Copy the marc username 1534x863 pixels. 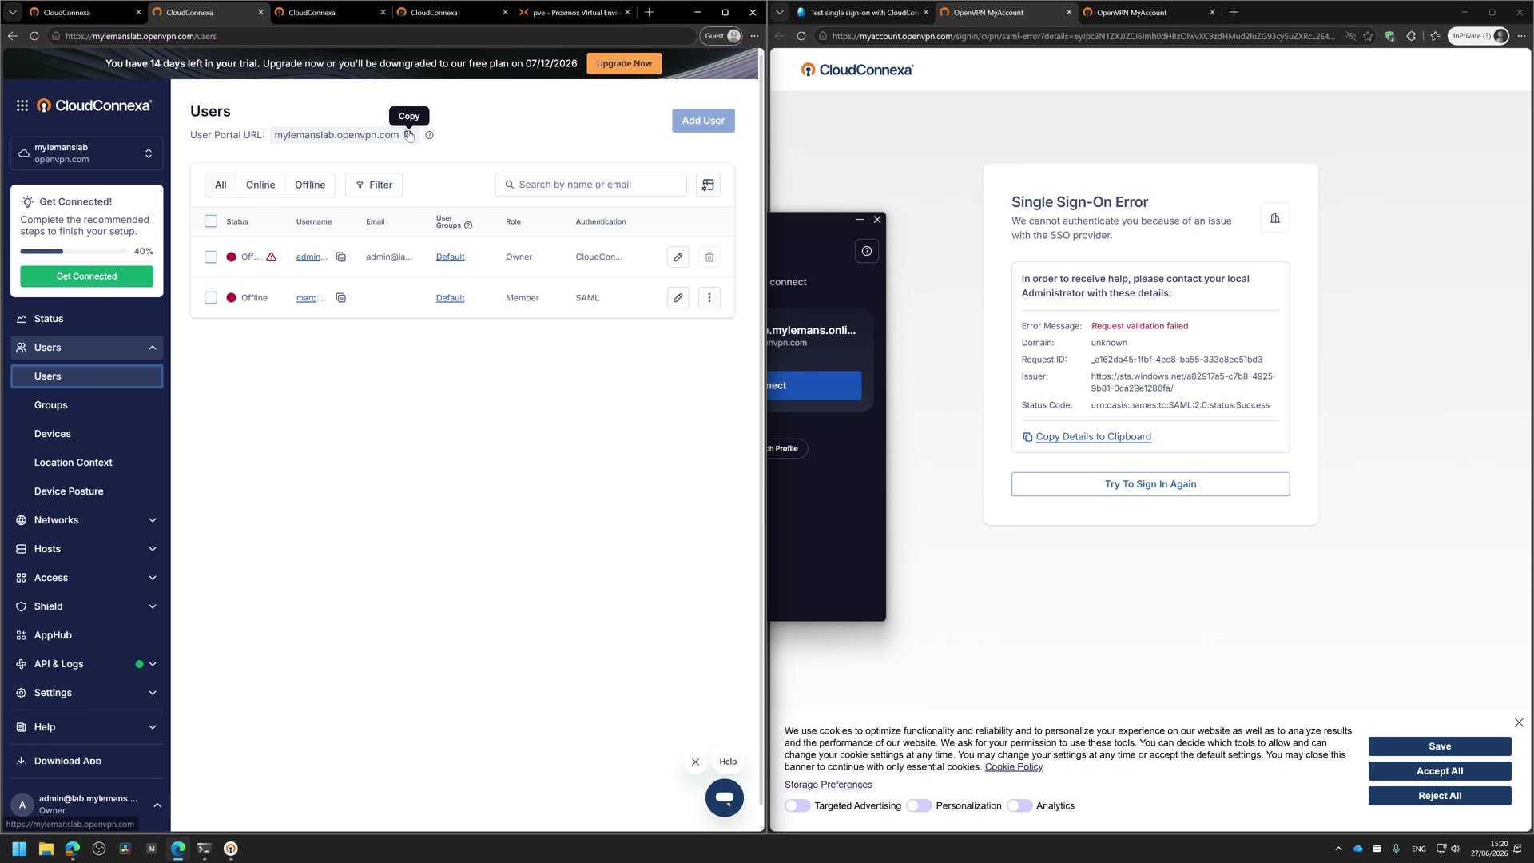pyautogui.click(x=340, y=298)
